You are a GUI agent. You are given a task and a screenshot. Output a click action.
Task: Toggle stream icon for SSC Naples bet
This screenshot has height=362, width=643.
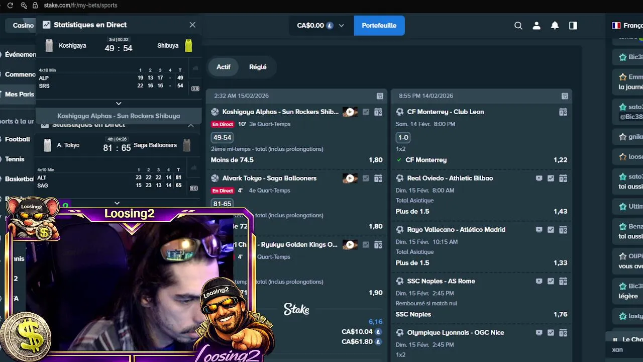point(539,281)
